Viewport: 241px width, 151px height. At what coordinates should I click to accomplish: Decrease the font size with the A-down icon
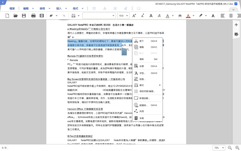[x=143, y=16]
